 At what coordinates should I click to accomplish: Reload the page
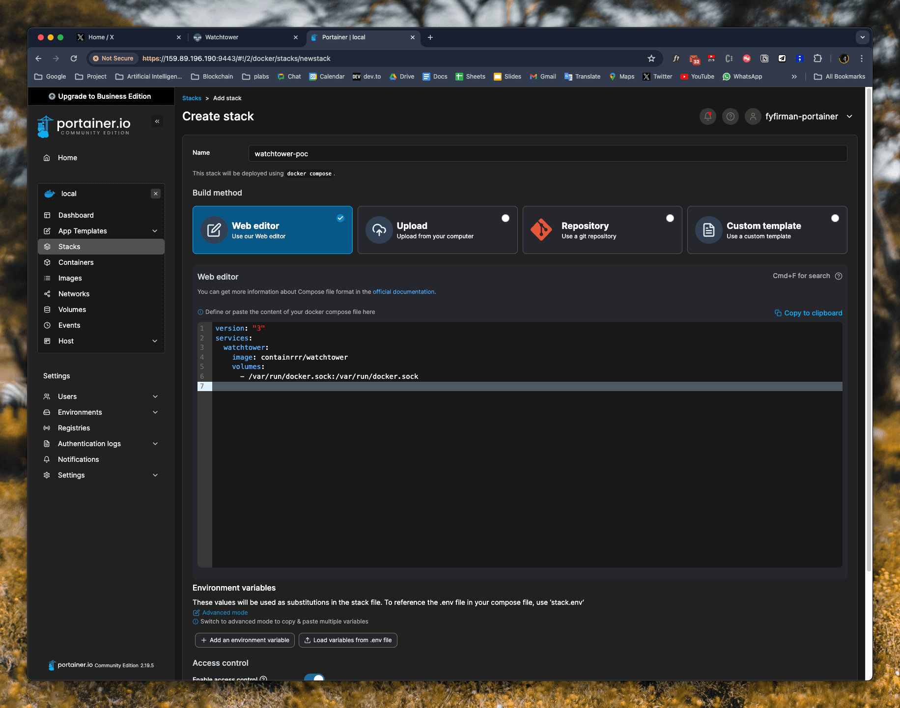pyautogui.click(x=74, y=58)
